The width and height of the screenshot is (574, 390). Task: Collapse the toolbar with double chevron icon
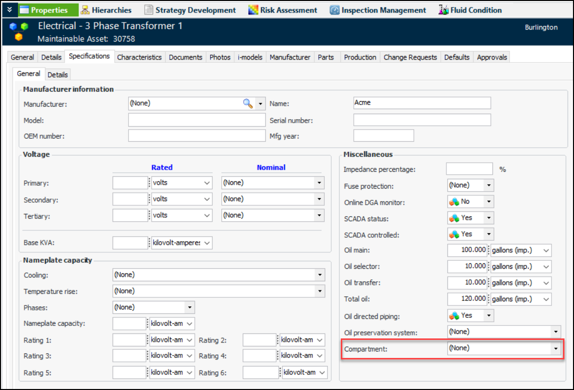coord(9,10)
